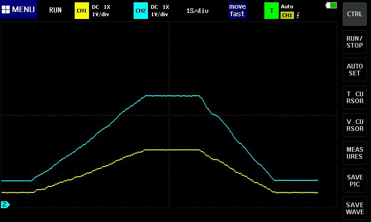
Task: Tap the CH1 trigger source label
Action: (287, 15)
